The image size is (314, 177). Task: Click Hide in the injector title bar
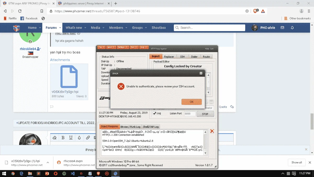(207, 49)
